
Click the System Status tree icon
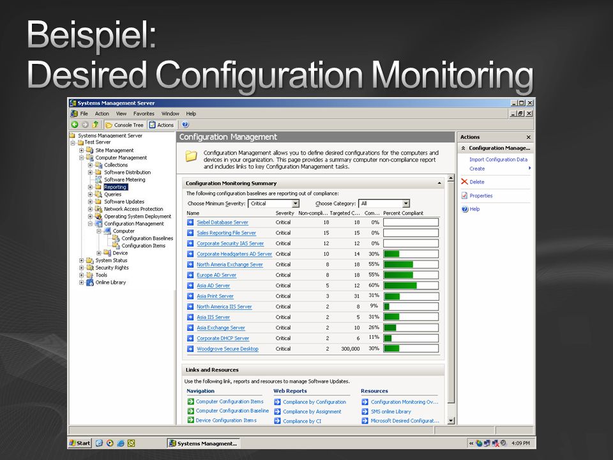[x=90, y=261]
